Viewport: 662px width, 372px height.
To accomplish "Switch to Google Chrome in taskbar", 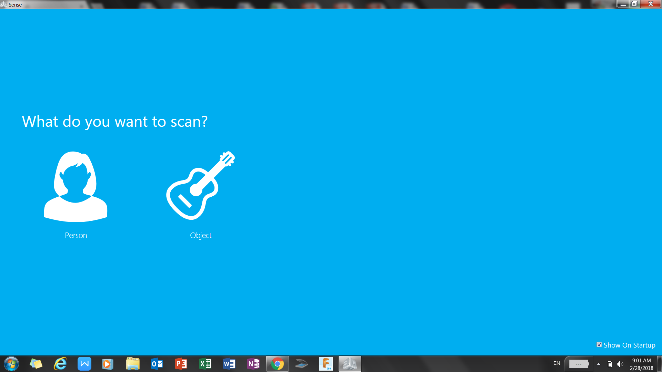I will point(277,364).
